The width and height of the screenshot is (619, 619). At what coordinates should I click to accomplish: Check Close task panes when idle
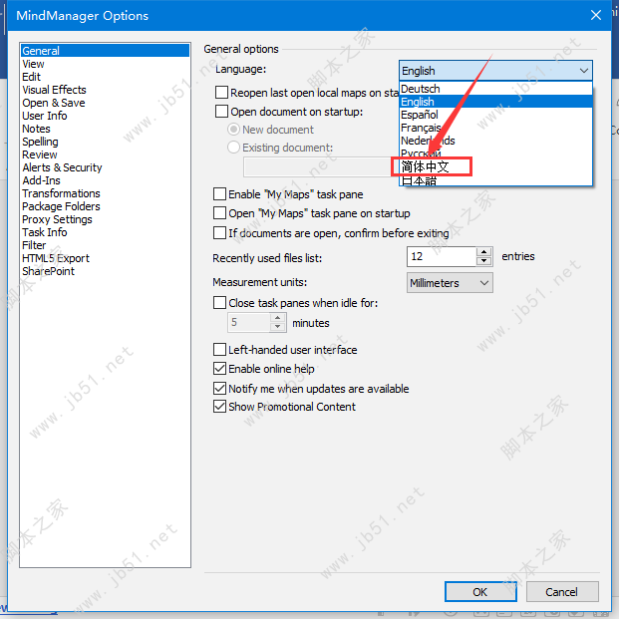pos(219,303)
